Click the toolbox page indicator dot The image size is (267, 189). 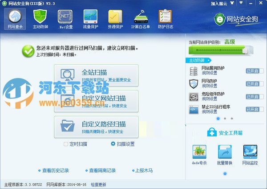tap(225, 174)
